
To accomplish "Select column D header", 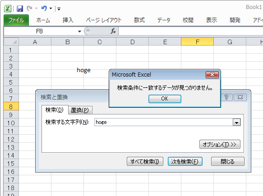I will pyautogui.click(x=132, y=42).
